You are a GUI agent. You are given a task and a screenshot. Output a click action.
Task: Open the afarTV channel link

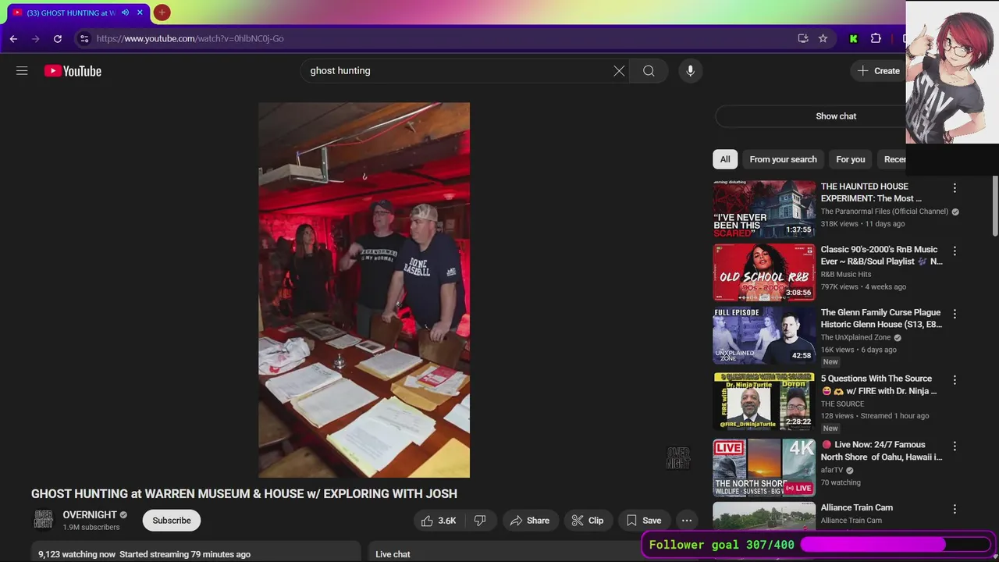point(832,471)
